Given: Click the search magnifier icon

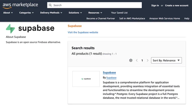Looking at the screenshot, I should pos(50,5).
